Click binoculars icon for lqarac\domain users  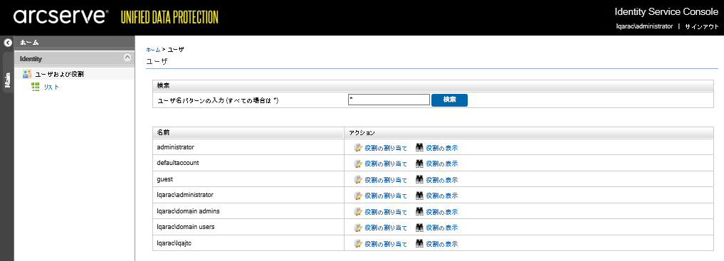pos(419,228)
